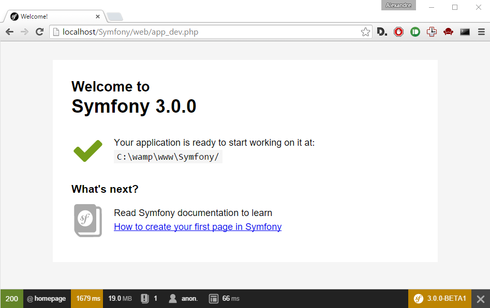Click the browser forward arrow
The height and width of the screenshot is (308, 490).
click(x=24, y=32)
